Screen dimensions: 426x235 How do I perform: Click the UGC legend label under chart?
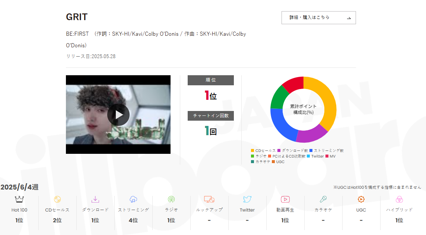[280, 162]
